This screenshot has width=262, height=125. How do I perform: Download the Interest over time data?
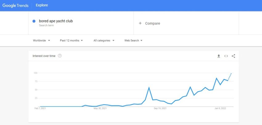point(219,56)
